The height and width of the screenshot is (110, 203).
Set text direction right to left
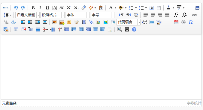(129, 15)
